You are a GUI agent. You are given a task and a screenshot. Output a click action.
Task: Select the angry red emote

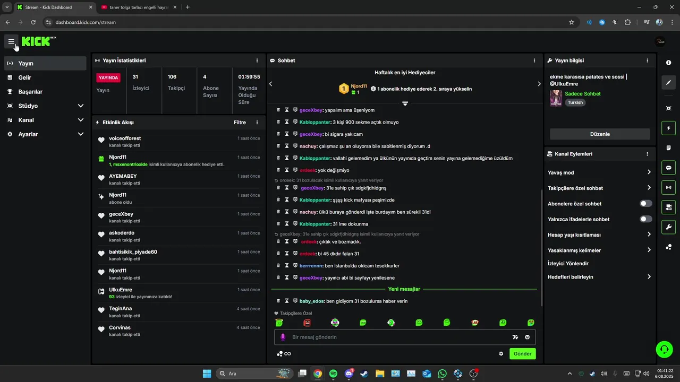click(307, 323)
